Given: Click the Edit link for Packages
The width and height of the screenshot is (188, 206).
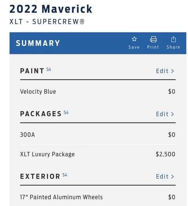Looking at the screenshot, I should [162, 114].
